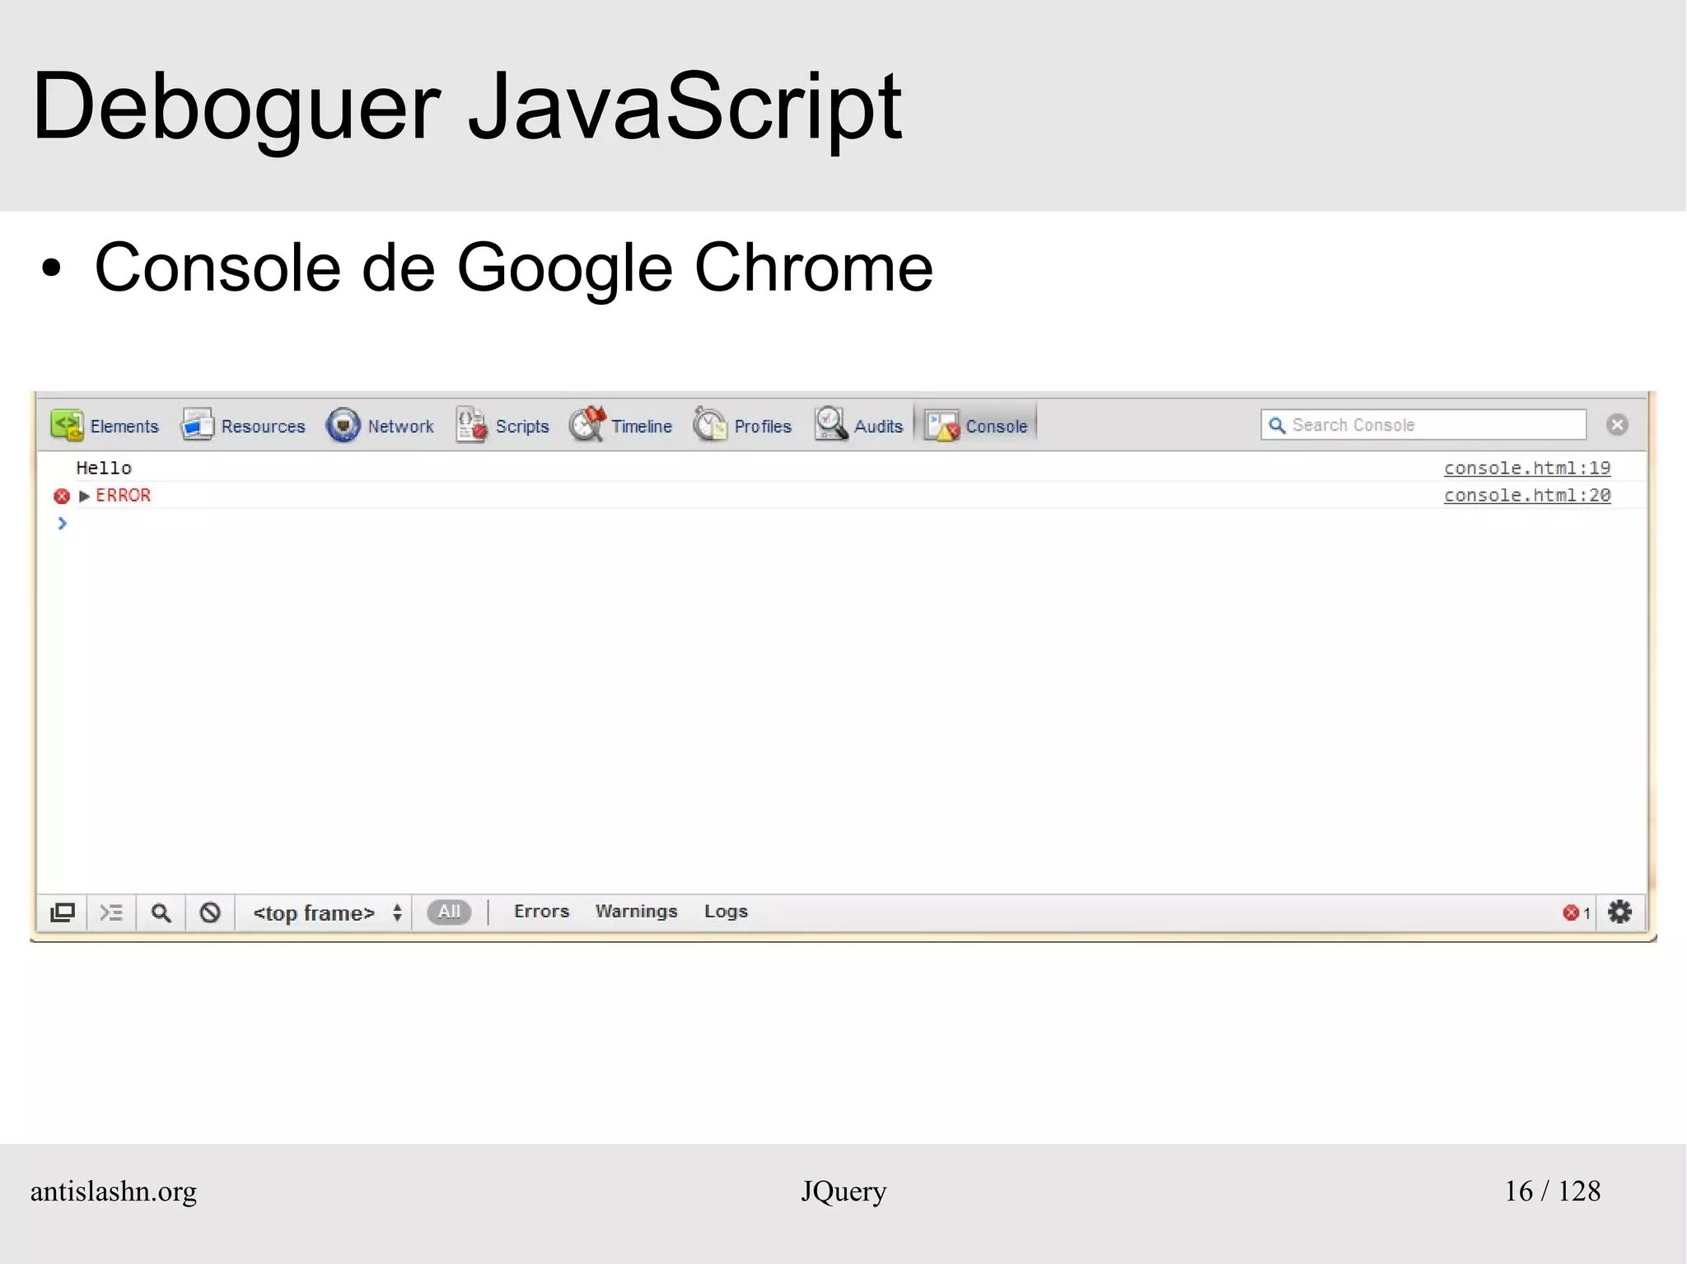Click the Hello log message
Viewport: 1687px width, 1264px height.
(x=104, y=468)
